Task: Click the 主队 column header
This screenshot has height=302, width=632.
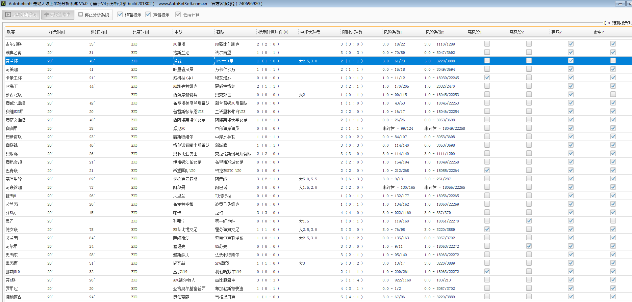Action: [178, 32]
